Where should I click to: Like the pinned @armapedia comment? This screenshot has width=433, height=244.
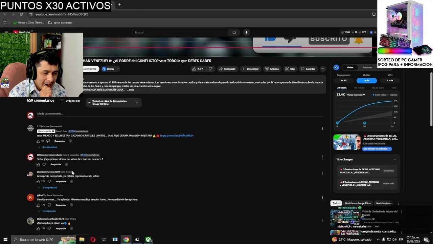38,141
